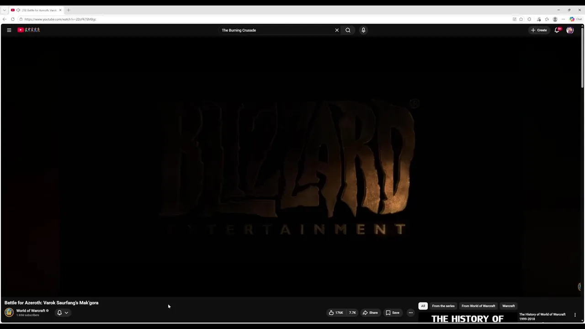
Task: Open options for The History of World of Warcraft
Action: pos(575,315)
